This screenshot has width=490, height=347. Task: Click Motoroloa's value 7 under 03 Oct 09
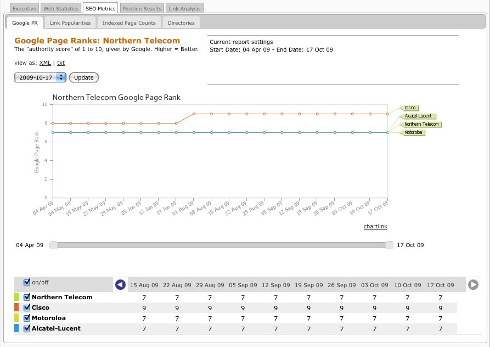pos(375,318)
